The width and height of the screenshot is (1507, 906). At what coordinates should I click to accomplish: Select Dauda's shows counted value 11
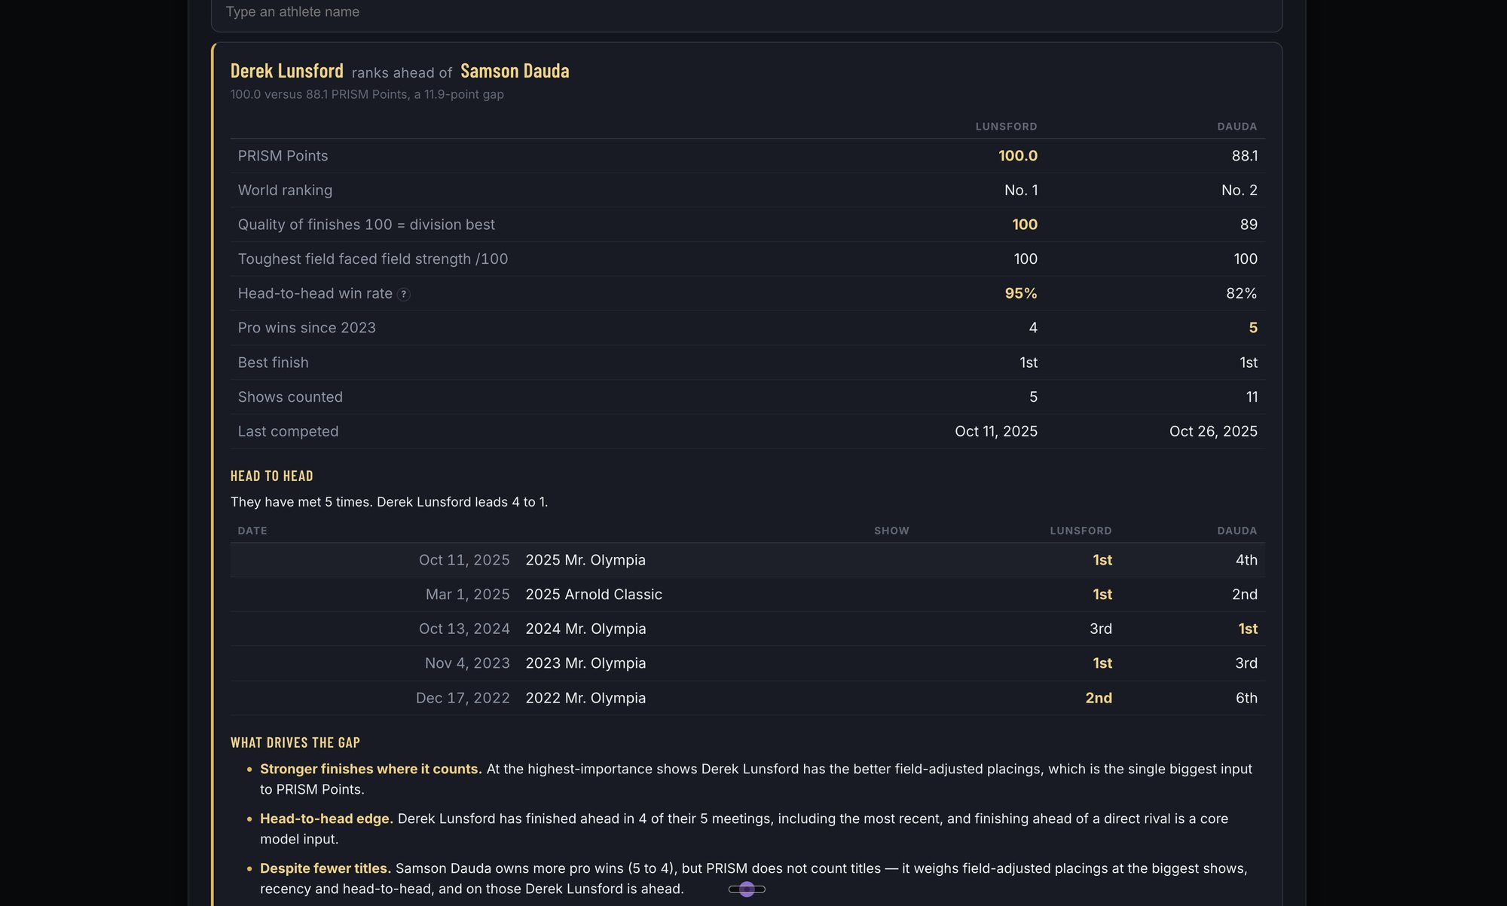[1252, 397]
